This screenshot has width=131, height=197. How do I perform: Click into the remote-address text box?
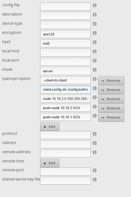tap(65, 153)
